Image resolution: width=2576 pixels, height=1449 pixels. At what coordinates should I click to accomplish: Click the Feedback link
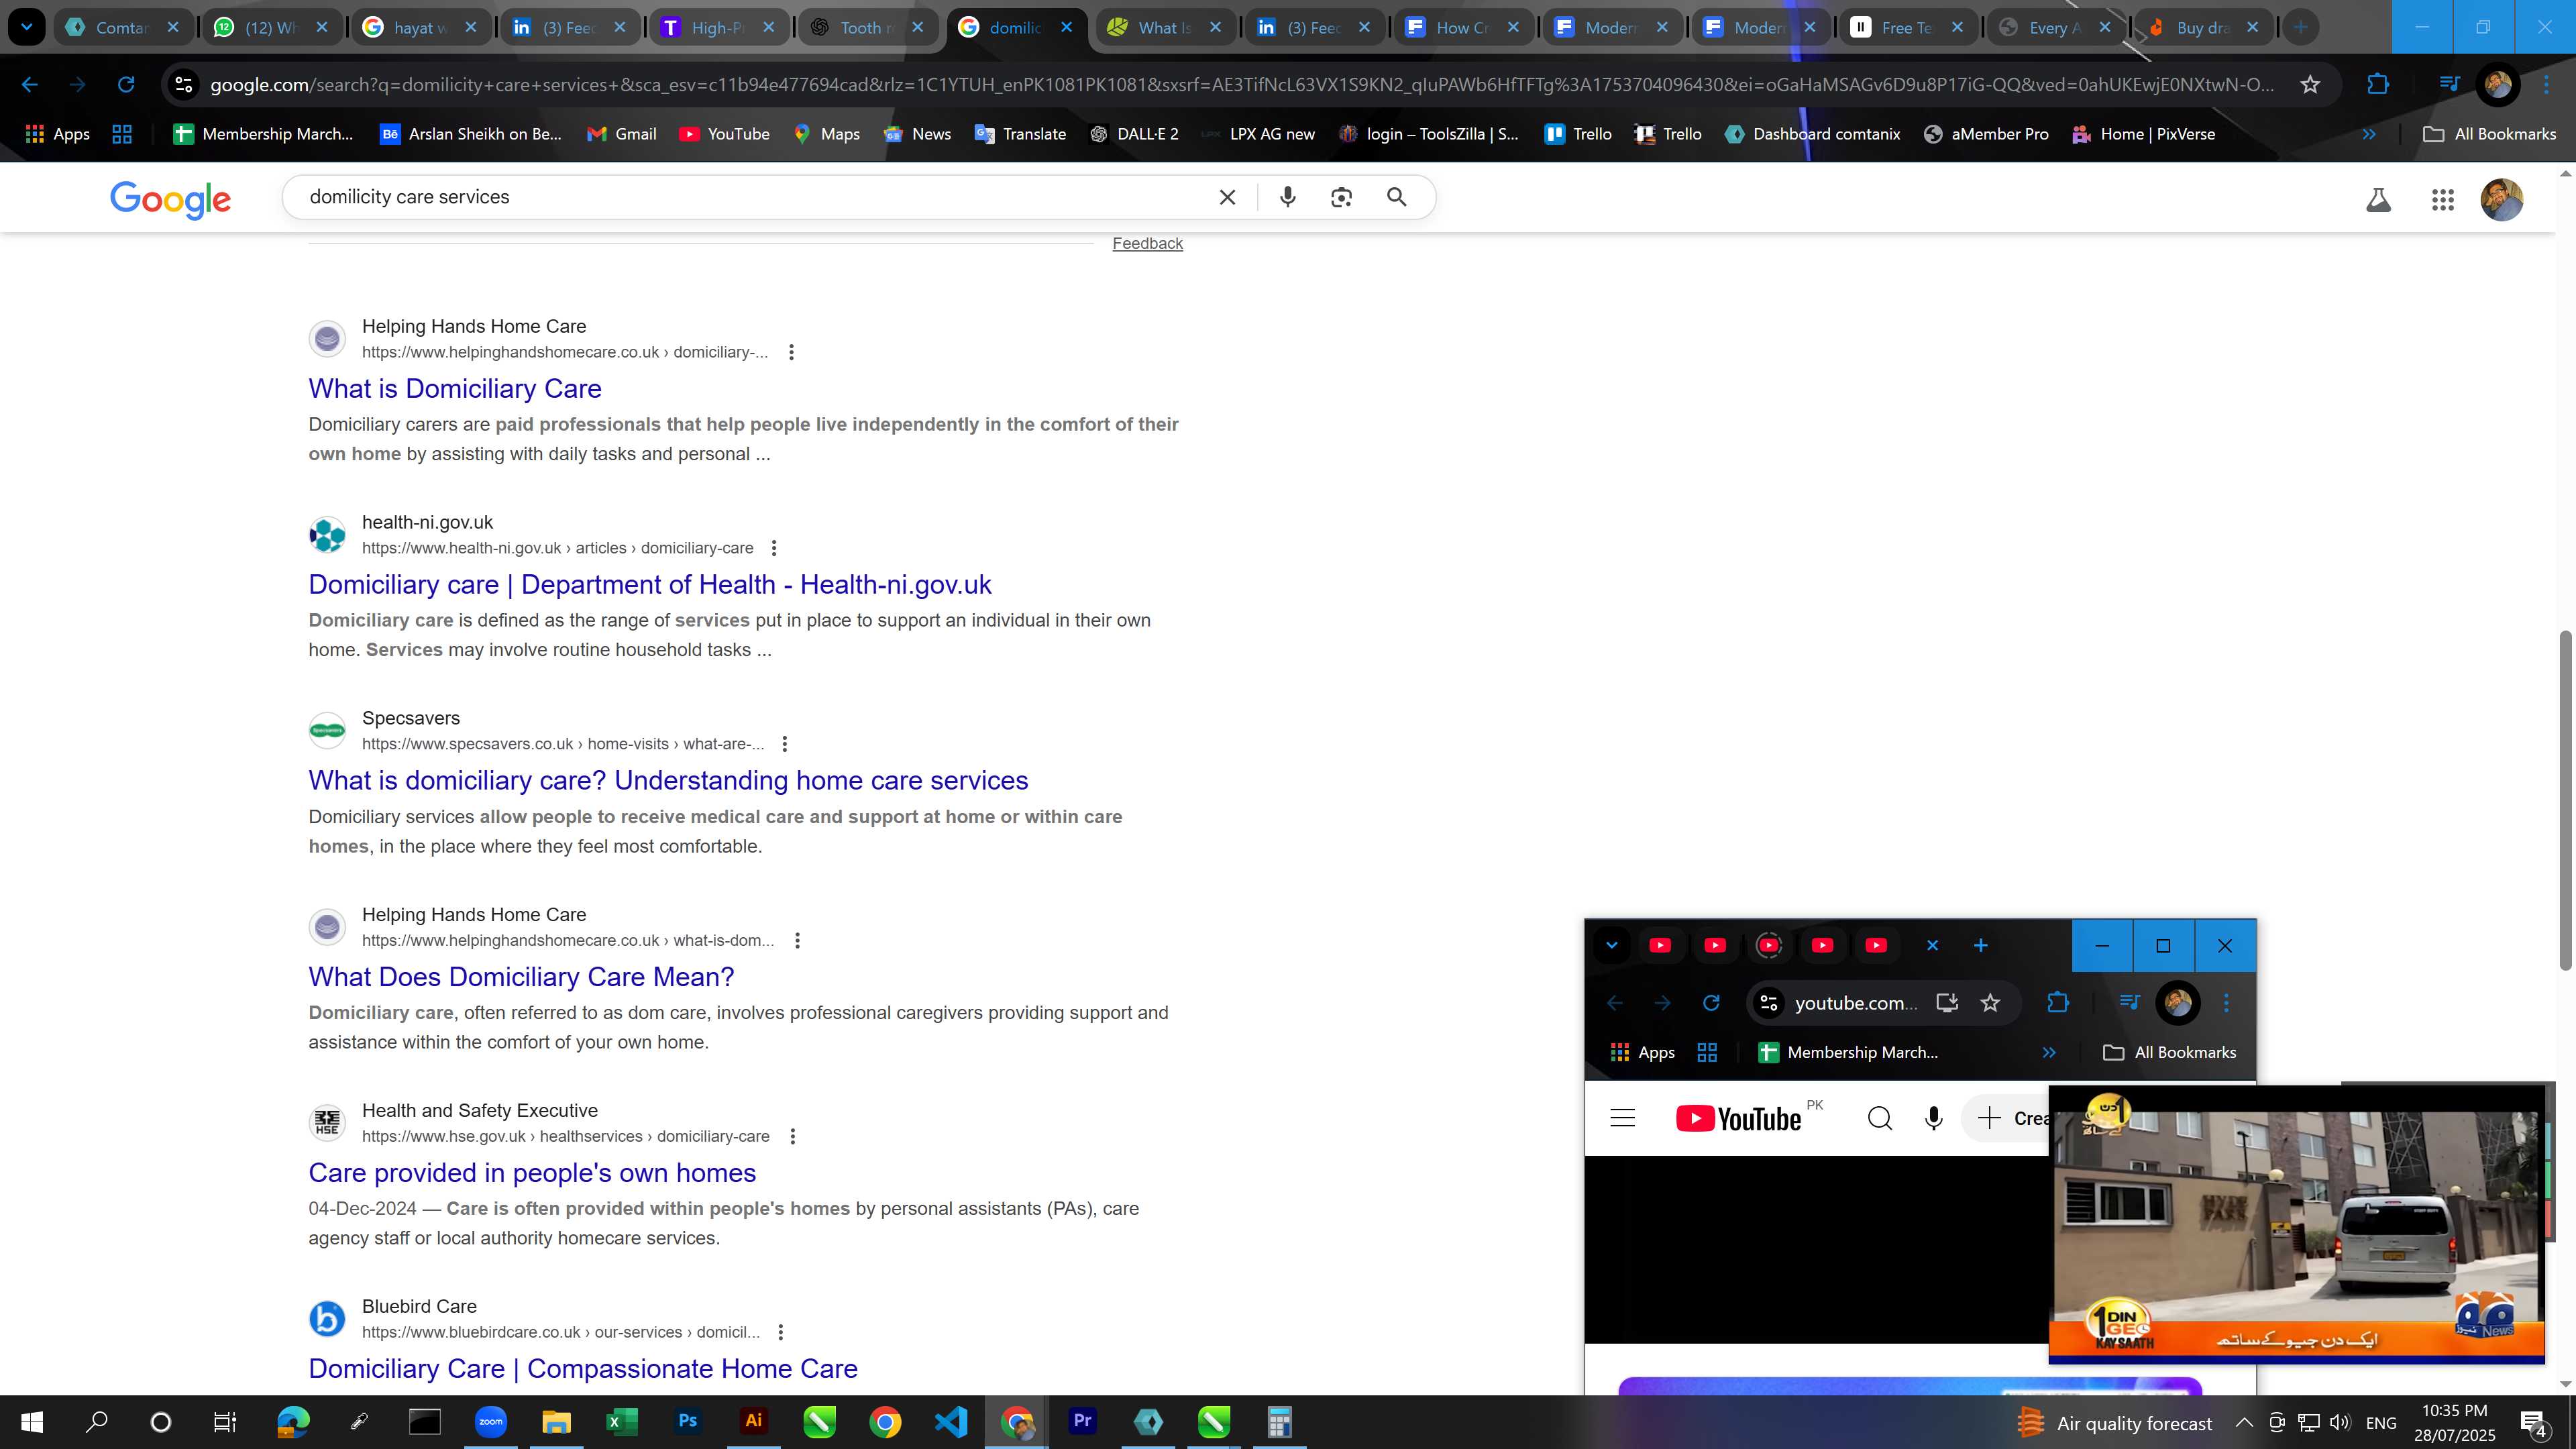click(1147, 244)
